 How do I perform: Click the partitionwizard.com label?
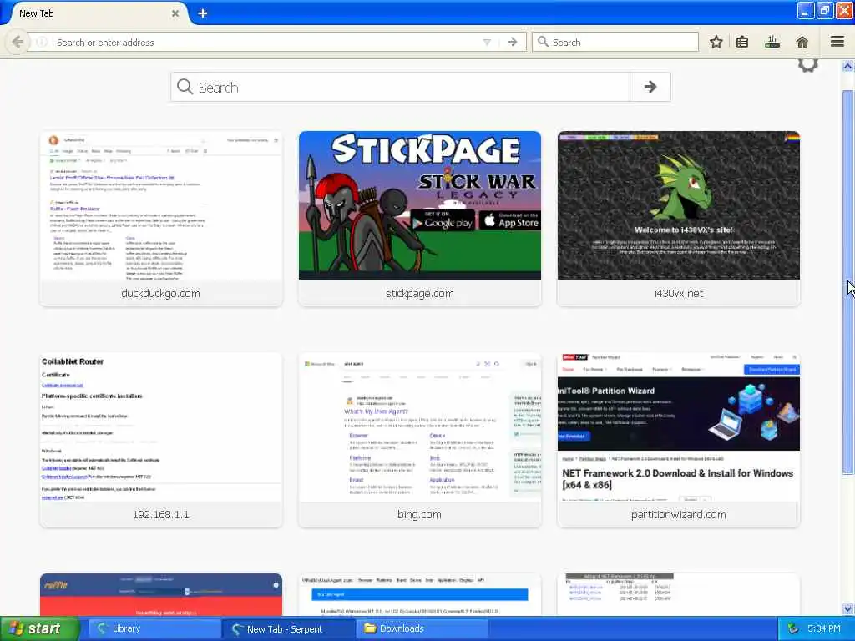[x=678, y=514]
